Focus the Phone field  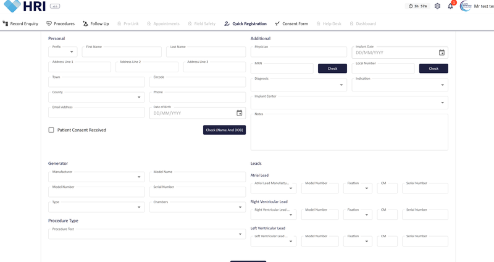[198, 97]
